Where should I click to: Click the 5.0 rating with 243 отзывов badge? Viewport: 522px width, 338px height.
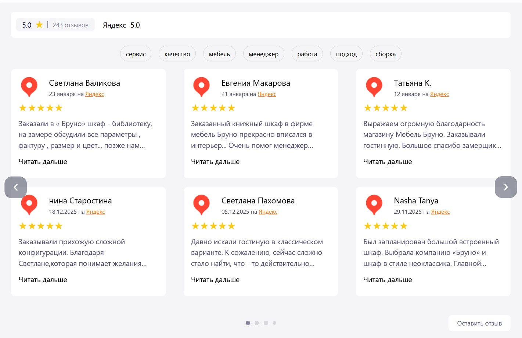tap(55, 25)
